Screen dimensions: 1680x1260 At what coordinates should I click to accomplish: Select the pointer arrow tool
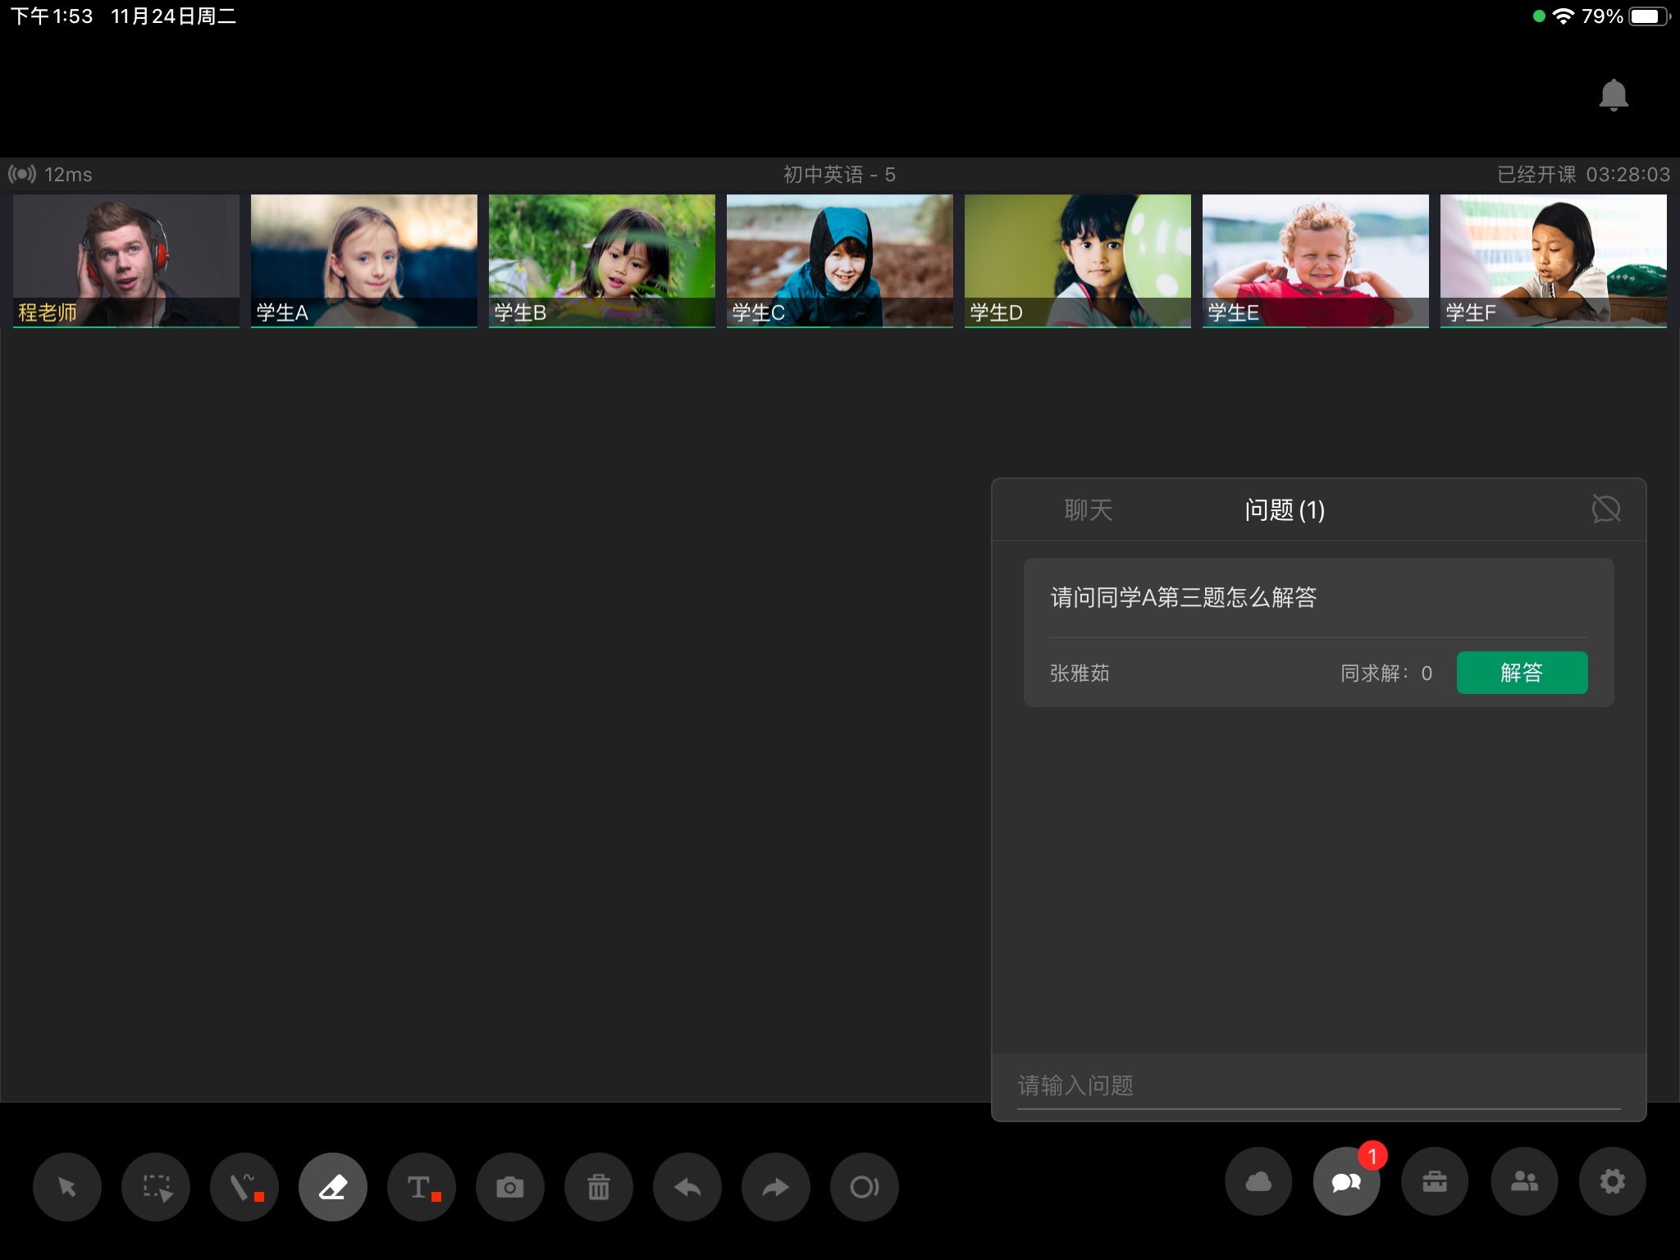coord(67,1186)
